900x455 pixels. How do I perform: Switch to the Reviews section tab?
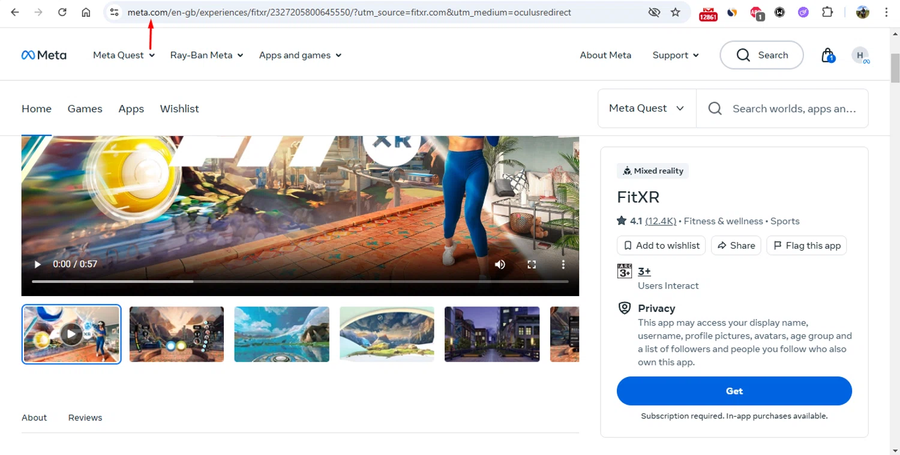pos(85,418)
